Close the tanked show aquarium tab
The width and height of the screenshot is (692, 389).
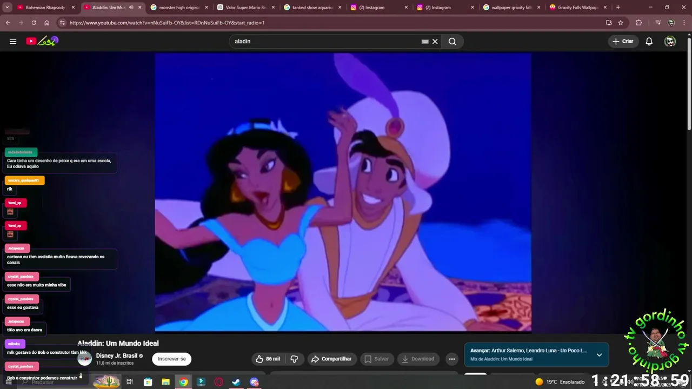tap(340, 8)
